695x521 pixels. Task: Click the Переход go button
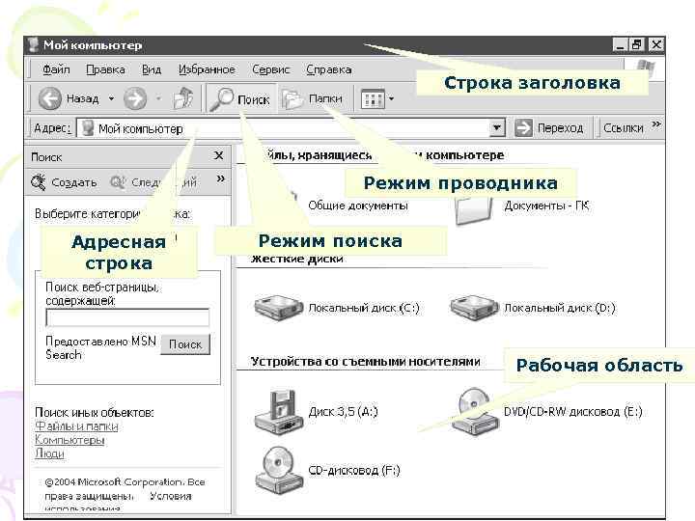[548, 128]
